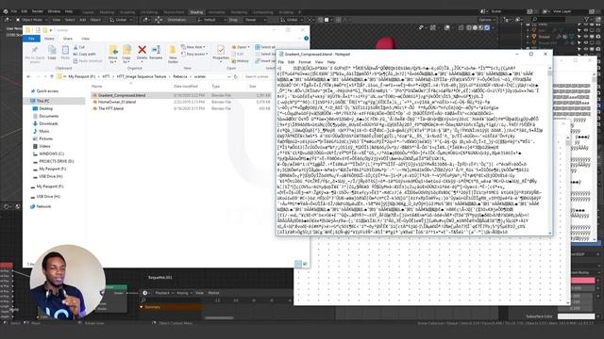This screenshot has height=339, width=604.
Task: Switch to details view in Explorer status bar
Action: [x=298, y=264]
